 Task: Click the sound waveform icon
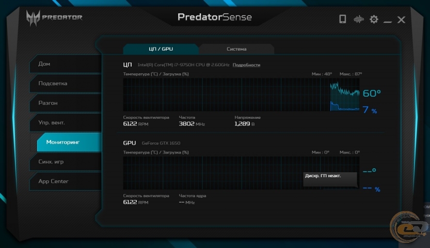pos(358,19)
